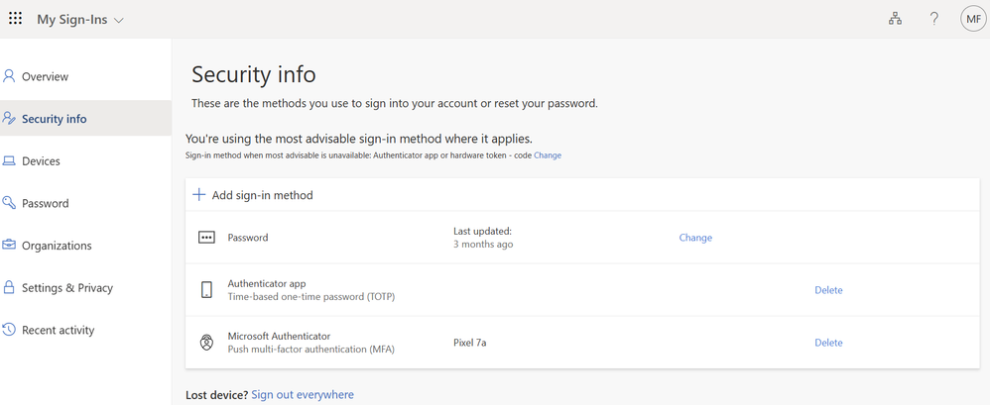This screenshot has height=405, width=990.
Task: Click Change link in the Password row
Action: pyautogui.click(x=695, y=238)
